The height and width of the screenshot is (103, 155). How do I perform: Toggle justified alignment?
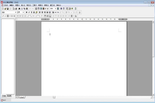pyautogui.click(x=47, y=12)
